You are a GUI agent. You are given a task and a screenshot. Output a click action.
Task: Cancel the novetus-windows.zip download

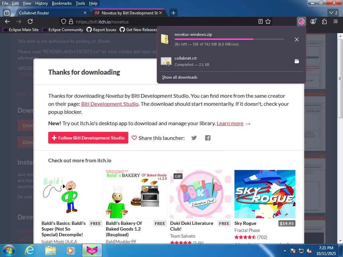[297, 39]
